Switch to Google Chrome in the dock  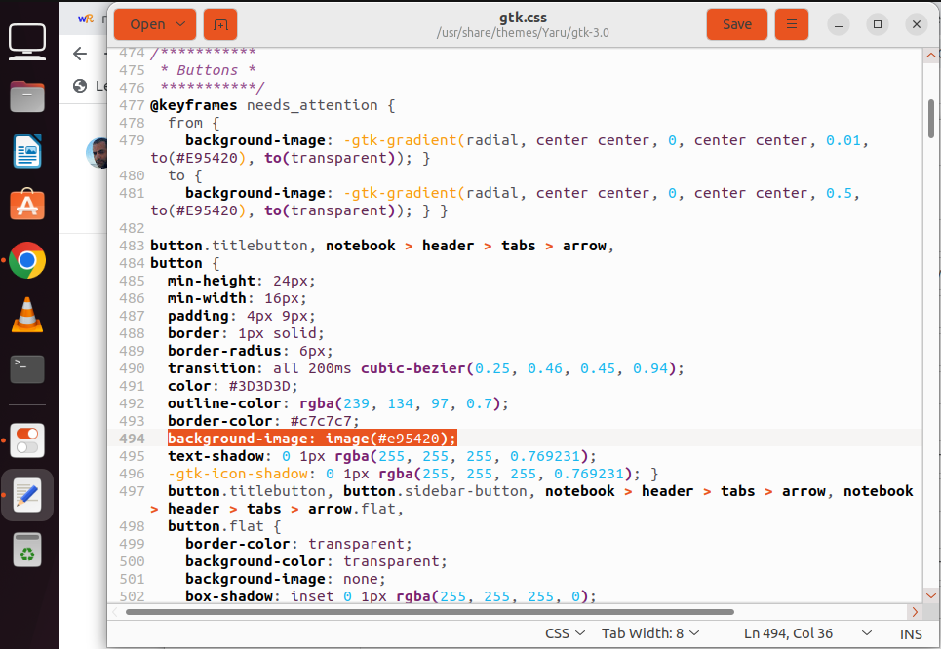pos(27,260)
